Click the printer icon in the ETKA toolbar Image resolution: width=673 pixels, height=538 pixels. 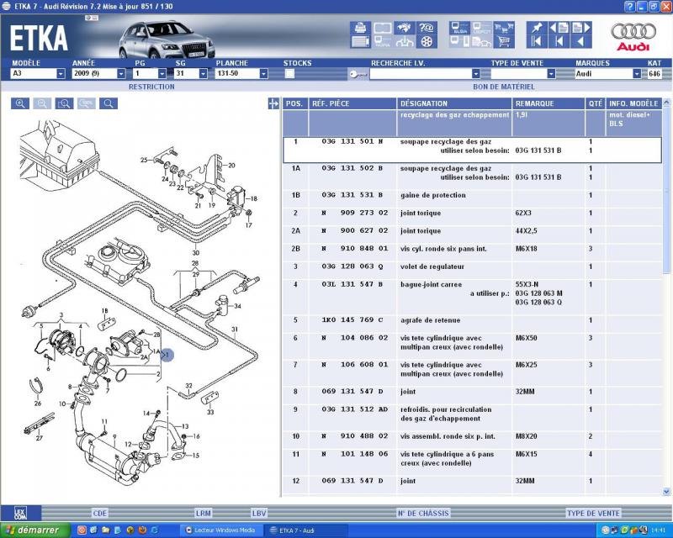[360, 28]
